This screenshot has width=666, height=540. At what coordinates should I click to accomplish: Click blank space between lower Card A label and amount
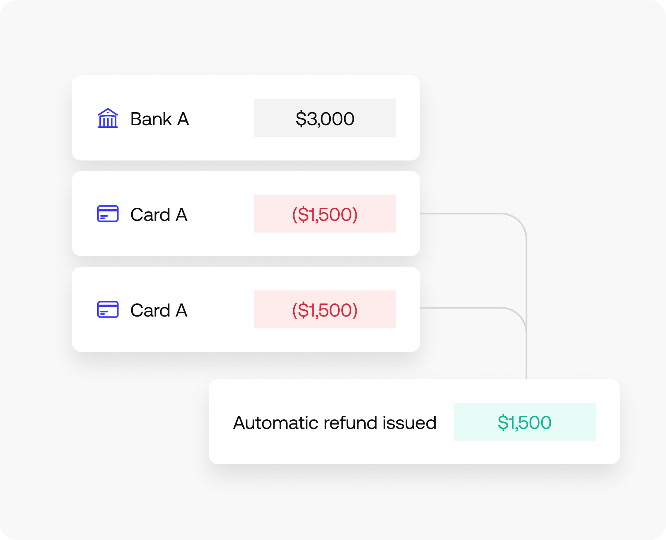click(221, 310)
